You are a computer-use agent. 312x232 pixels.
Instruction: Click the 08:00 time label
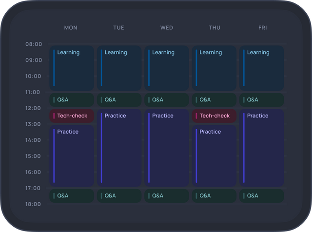click(34, 44)
